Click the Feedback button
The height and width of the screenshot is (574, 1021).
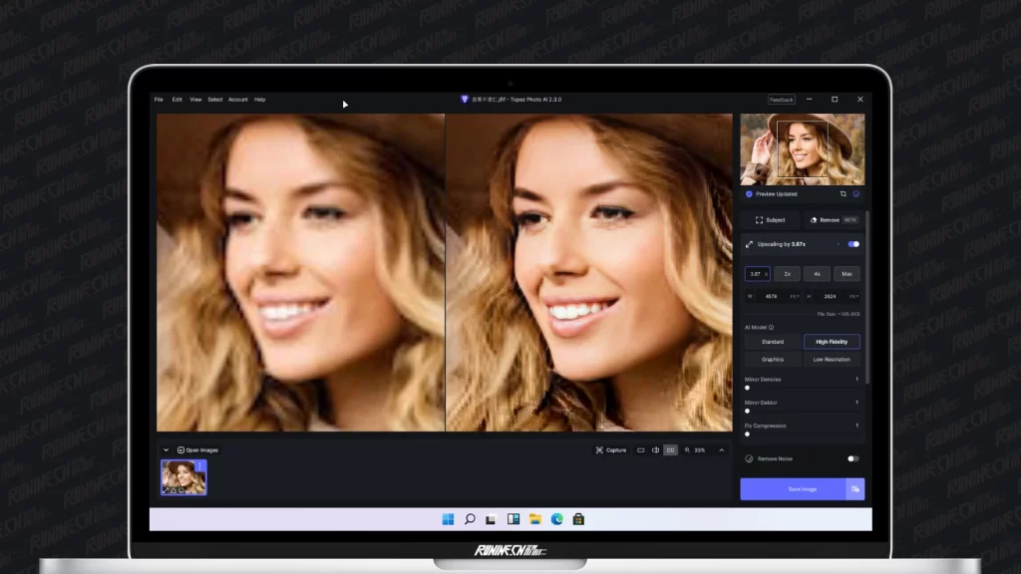click(x=781, y=100)
